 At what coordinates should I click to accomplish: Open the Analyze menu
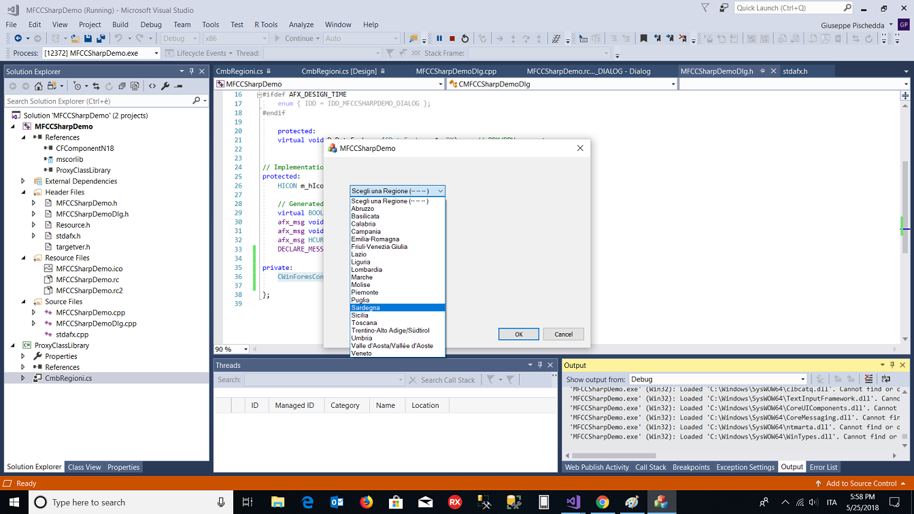(301, 24)
